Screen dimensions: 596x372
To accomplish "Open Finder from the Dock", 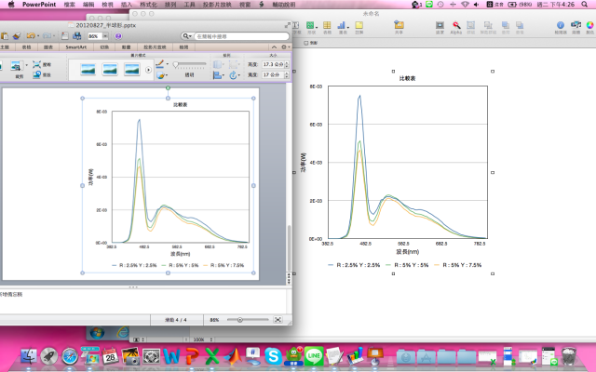I will click(29, 356).
